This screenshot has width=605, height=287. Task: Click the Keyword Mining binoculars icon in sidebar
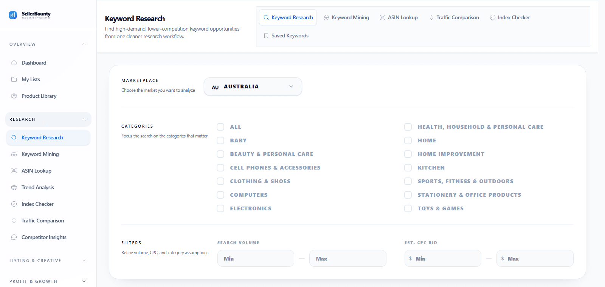point(14,154)
